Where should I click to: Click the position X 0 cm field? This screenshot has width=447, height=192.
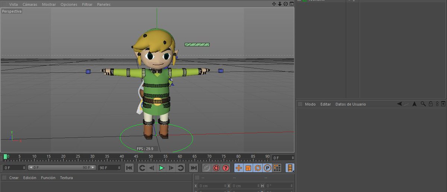(212, 186)
